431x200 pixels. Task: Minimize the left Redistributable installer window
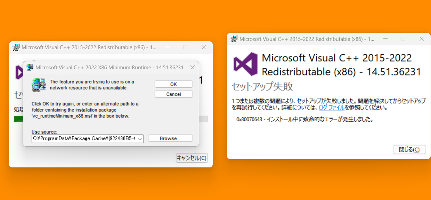[x=167, y=47]
